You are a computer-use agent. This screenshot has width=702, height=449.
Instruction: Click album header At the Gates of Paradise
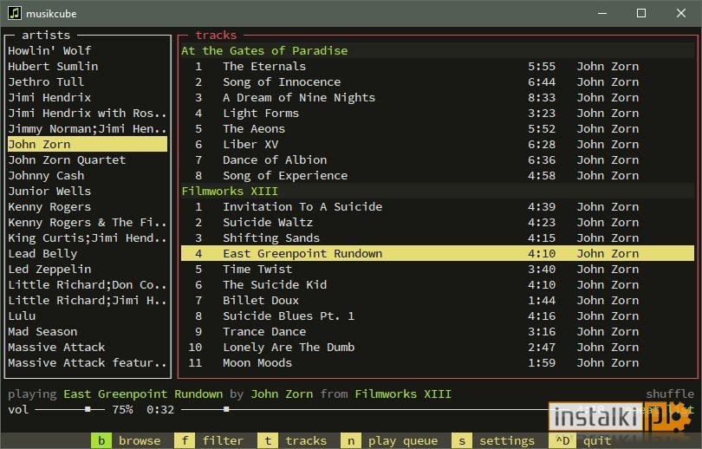[438, 50]
